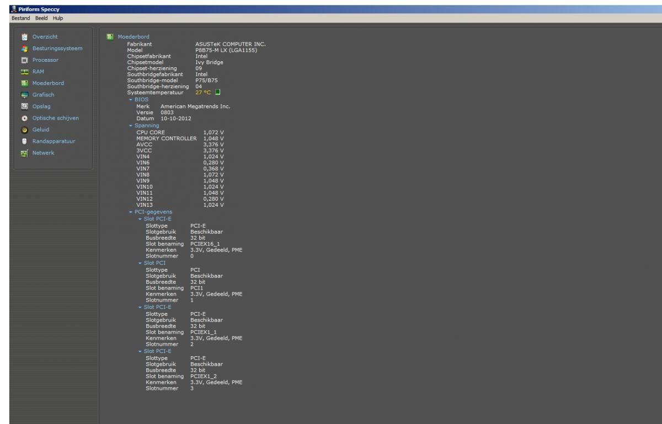Click the Moederbord heading icon in details pane
The image size is (662, 424).
[110, 37]
